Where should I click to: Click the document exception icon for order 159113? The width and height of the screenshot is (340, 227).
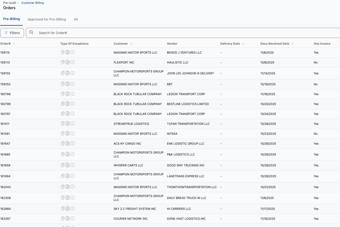click(x=68, y=62)
